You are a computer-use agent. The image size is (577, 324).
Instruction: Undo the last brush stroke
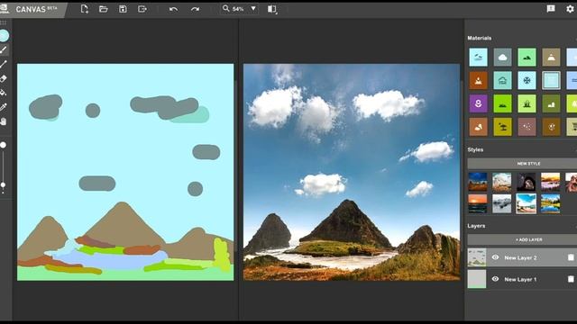[x=173, y=9]
